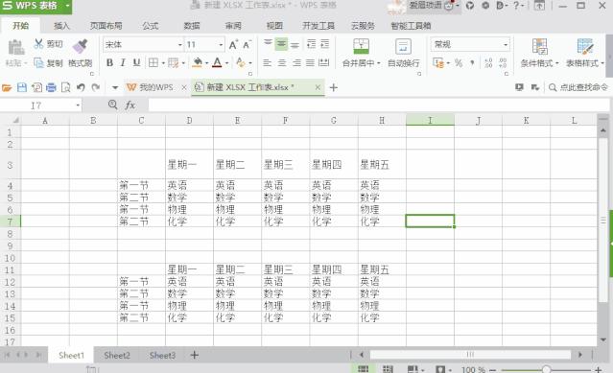The image size is (613, 373).
Task: Toggle bottom vertical alignment
Action: [295, 44]
